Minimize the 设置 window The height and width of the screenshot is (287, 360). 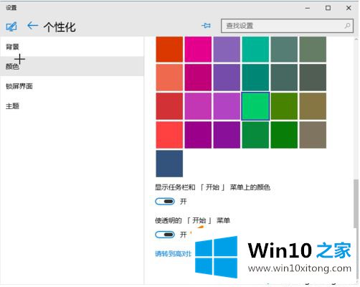[308, 8]
